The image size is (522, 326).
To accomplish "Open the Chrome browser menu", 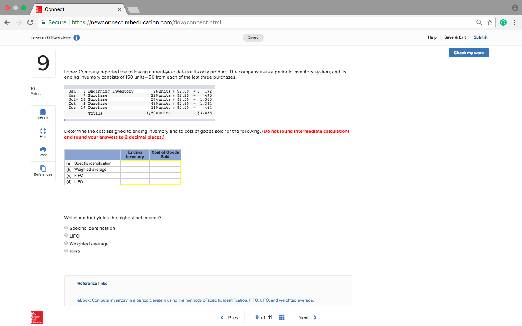I will tap(515, 22).
